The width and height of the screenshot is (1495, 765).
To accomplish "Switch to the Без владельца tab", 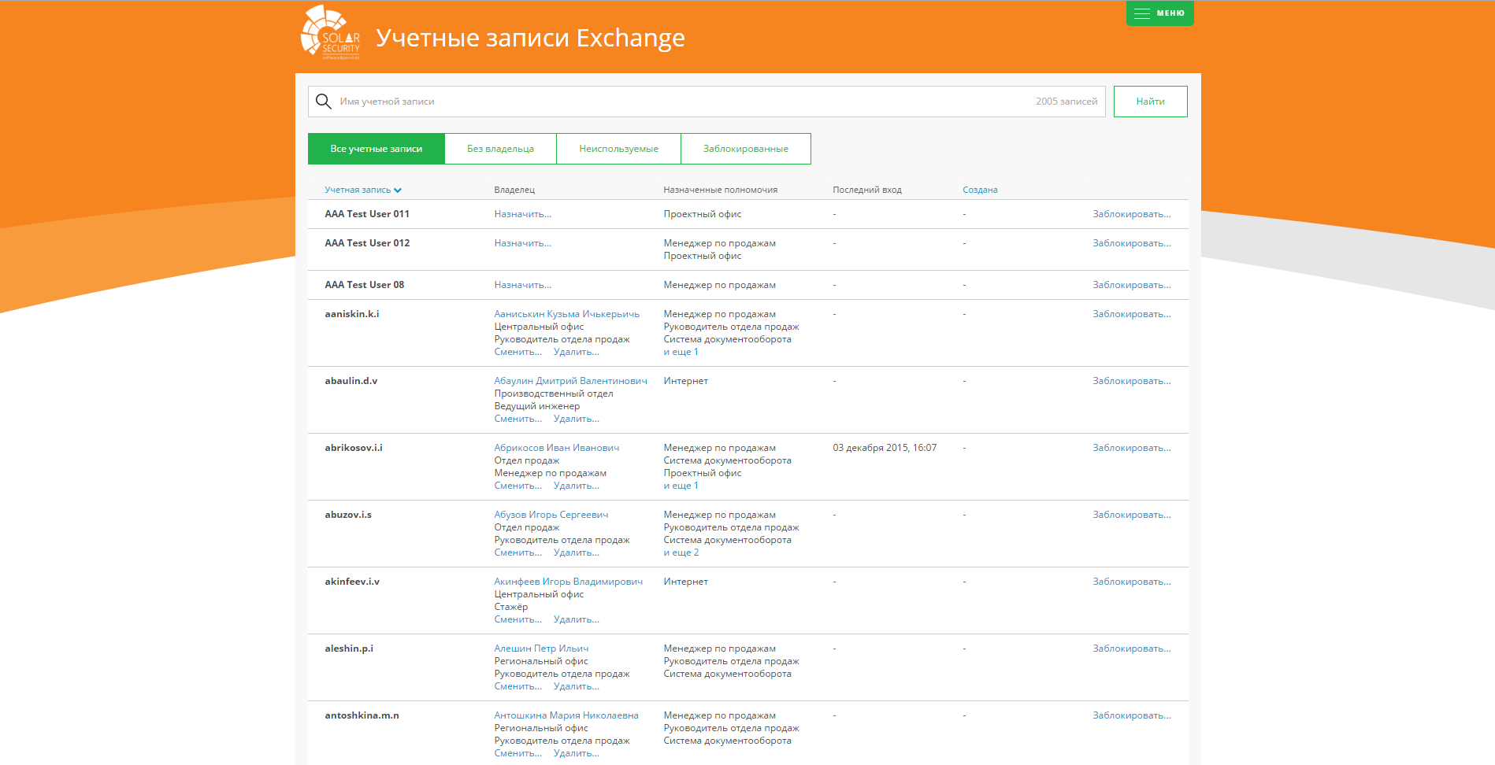I will (x=500, y=149).
